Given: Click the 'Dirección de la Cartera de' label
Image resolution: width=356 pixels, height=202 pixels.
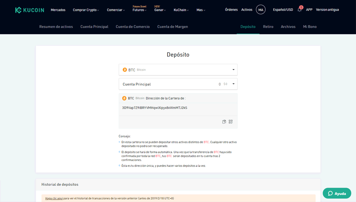Looking at the screenshot, I should pyautogui.click(x=165, y=98).
